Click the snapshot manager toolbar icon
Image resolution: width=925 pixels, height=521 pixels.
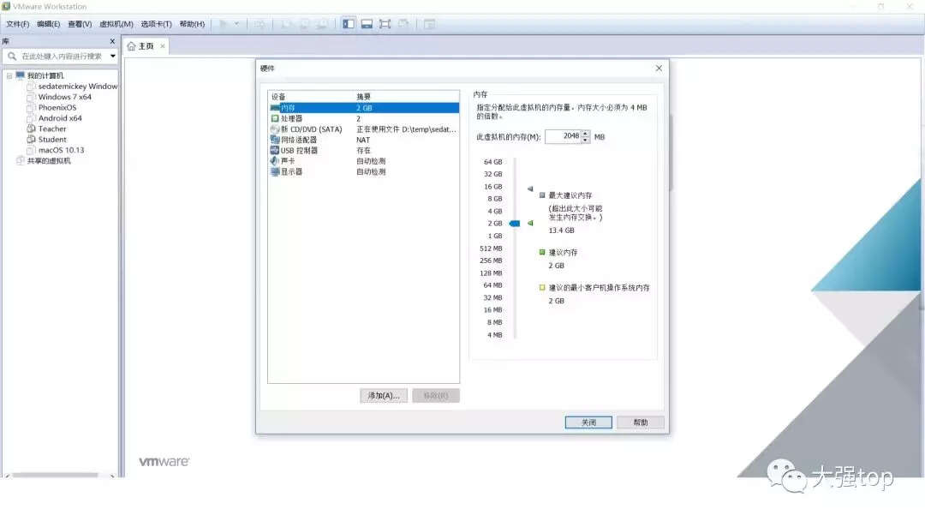322,24
